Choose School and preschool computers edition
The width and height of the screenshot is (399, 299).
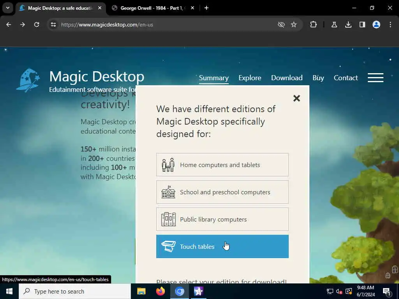222,192
